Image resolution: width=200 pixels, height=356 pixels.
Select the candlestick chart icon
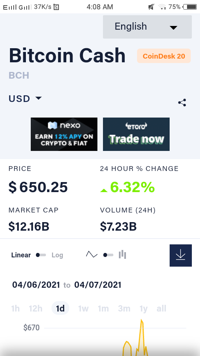coord(123,254)
